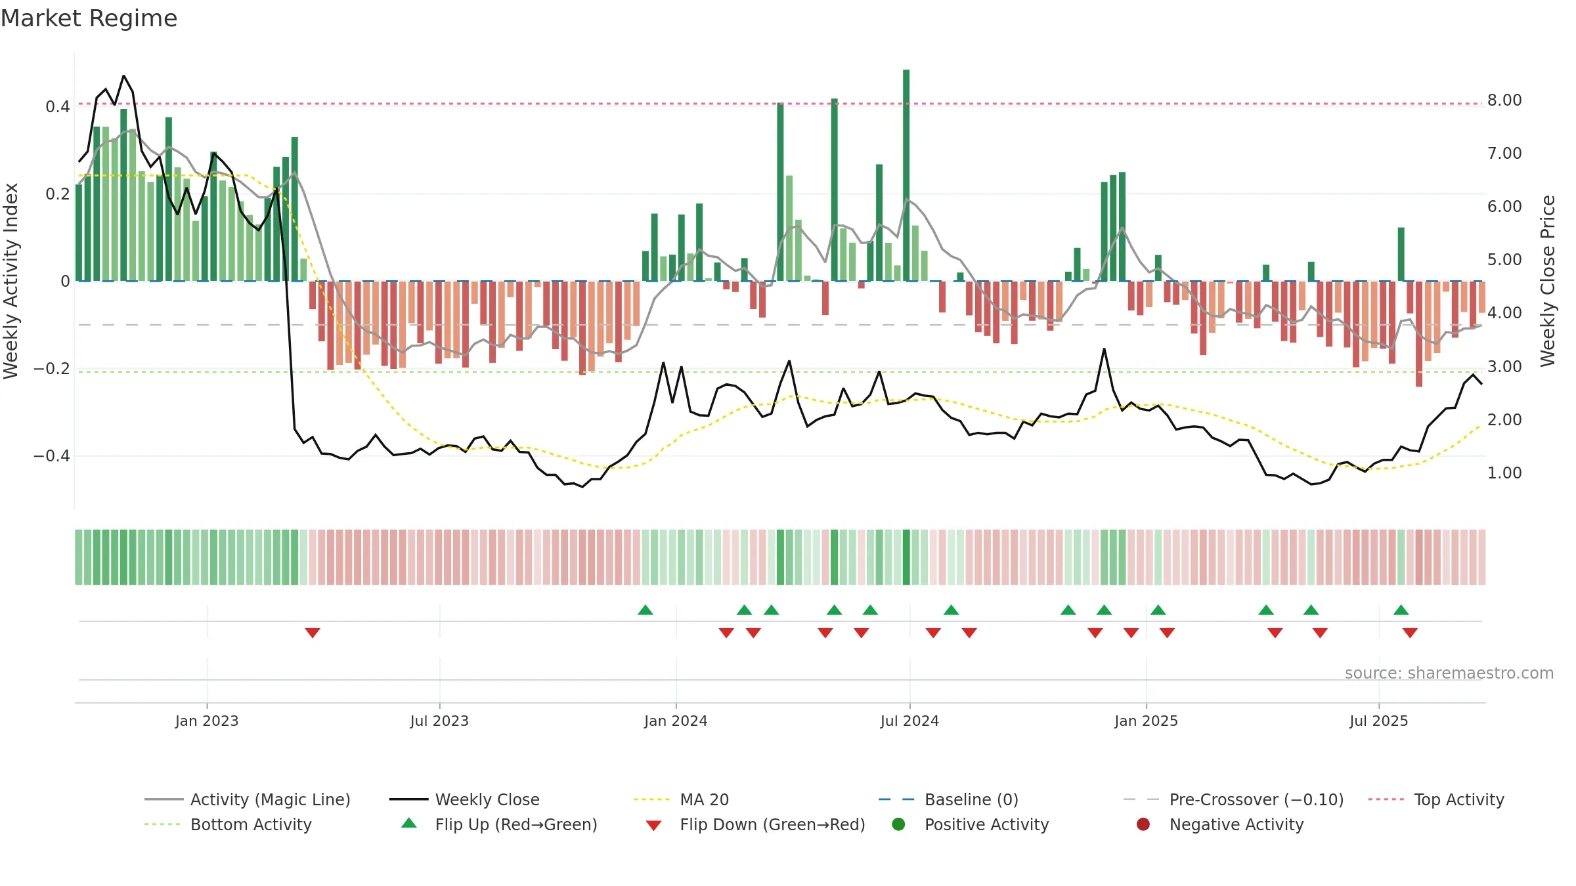The height and width of the screenshot is (886, 1576).
Task: Toggle Bottom Activity legend entry
Action: [x=228, y=824]
